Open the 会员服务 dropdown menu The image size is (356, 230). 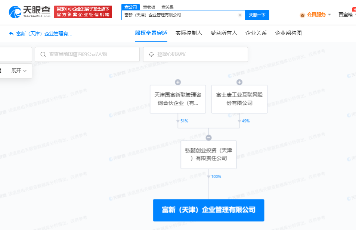[x=319, y=15]
